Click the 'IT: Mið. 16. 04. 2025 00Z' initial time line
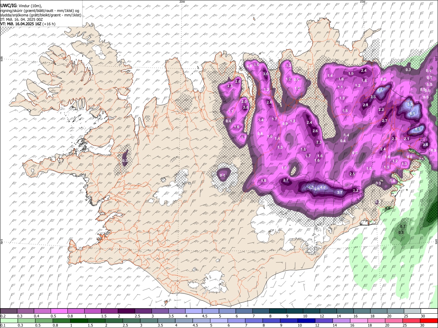Viewport: 438px width, 328px height. pyautogui.click(x=22, y=19)
